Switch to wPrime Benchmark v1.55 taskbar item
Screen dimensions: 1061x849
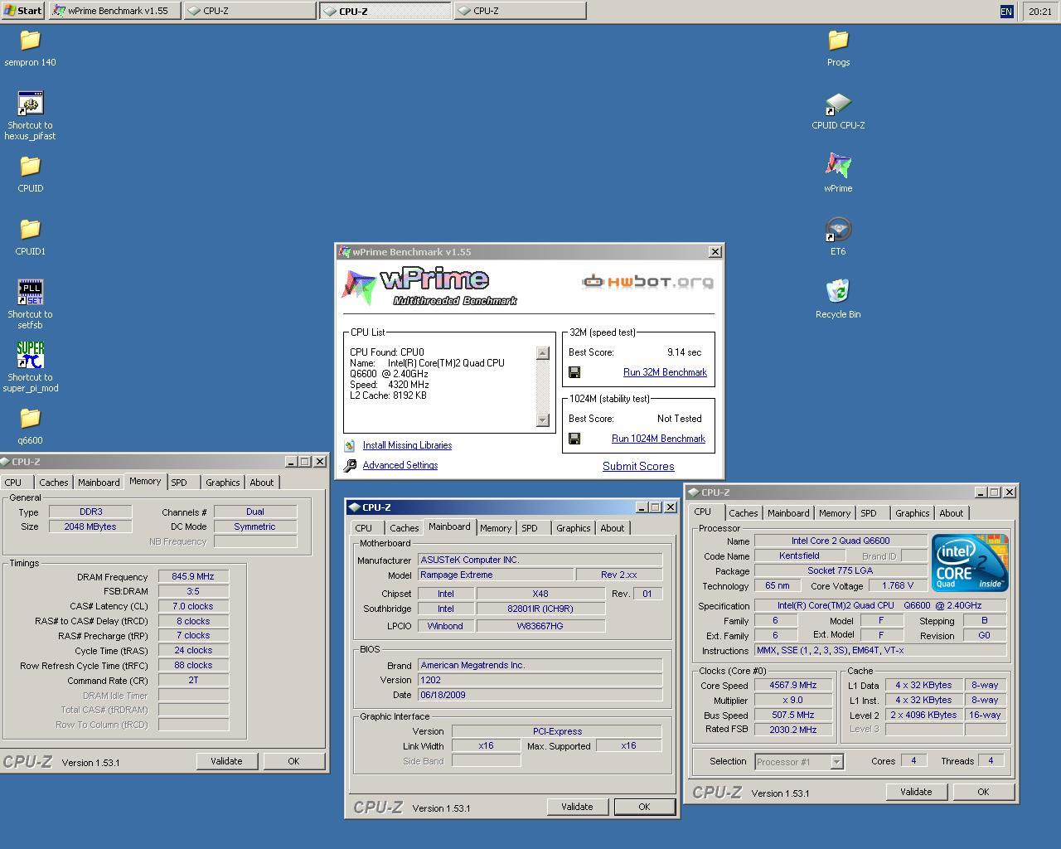coord(114,11)
